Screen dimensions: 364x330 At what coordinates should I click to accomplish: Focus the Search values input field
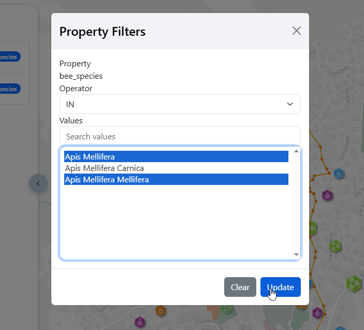(180, 137)
